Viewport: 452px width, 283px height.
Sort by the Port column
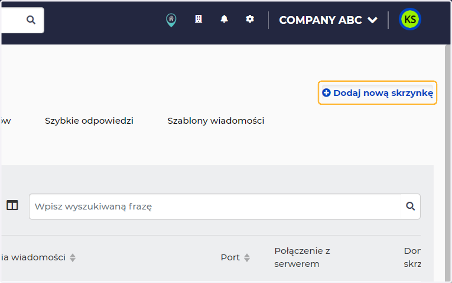click(235, 258)
